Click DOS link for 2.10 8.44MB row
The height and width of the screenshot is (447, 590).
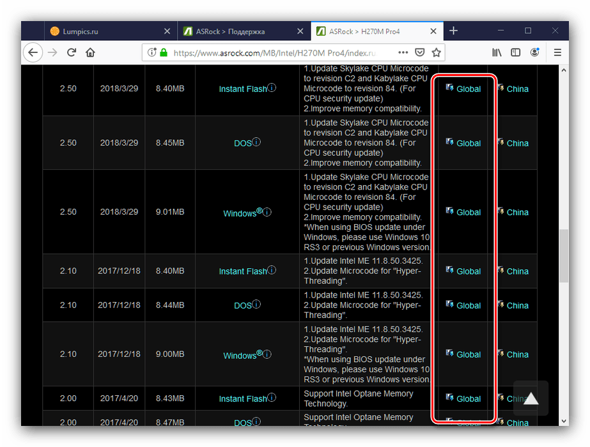243,306
